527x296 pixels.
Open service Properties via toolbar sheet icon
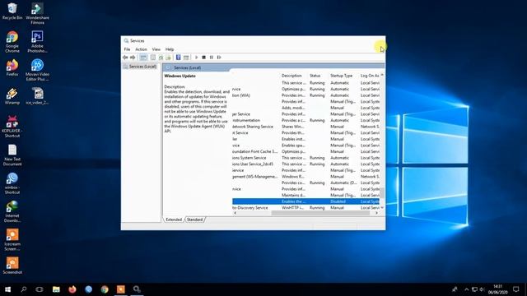click(153, 58)
